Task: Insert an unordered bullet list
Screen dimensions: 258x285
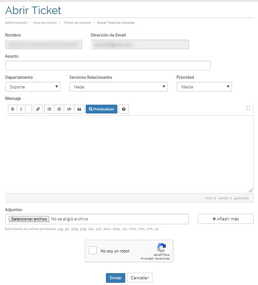Action: coord(49,109)
